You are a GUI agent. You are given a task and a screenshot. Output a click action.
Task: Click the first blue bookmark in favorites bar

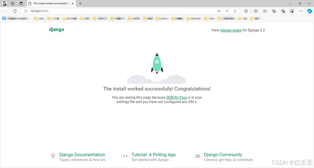click(15, 19)
